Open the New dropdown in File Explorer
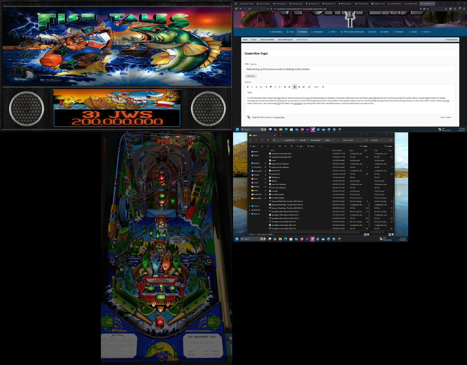The width and height of the screenshot is (467, 365). pos(254,146)
